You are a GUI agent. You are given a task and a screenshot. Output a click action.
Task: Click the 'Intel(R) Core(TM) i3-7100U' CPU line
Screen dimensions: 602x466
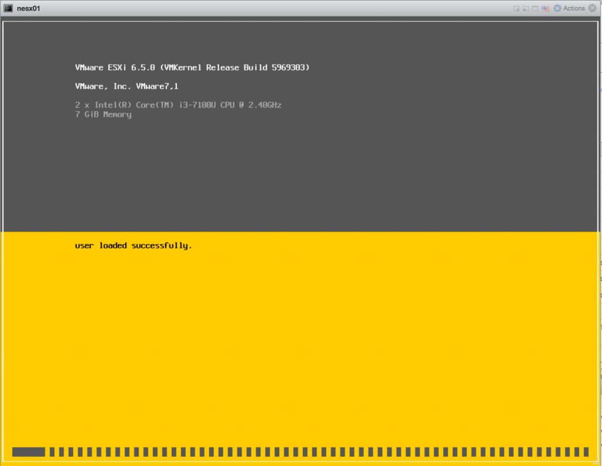pos(178,105)
